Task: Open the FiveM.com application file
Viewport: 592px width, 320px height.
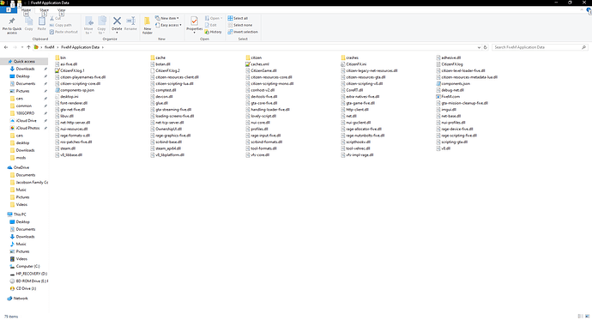Action: (x=448, y=97)
